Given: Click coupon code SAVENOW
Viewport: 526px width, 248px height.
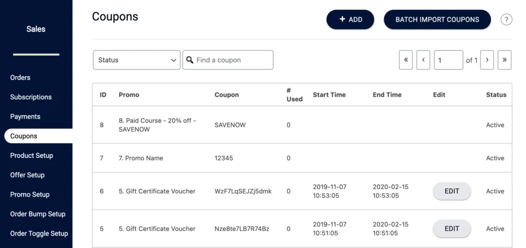Looking at the screenshot, I should point(230,125).
